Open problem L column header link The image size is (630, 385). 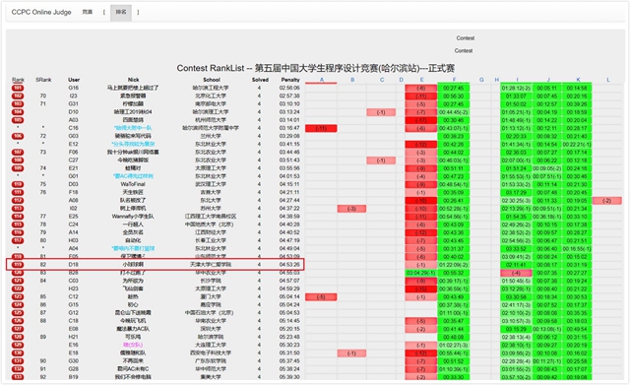(608, 80)
